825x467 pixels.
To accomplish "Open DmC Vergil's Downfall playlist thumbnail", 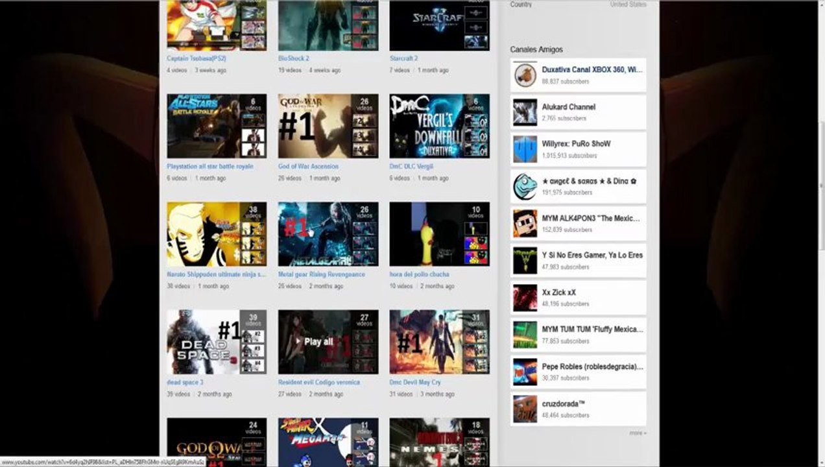I will [440, 126].
